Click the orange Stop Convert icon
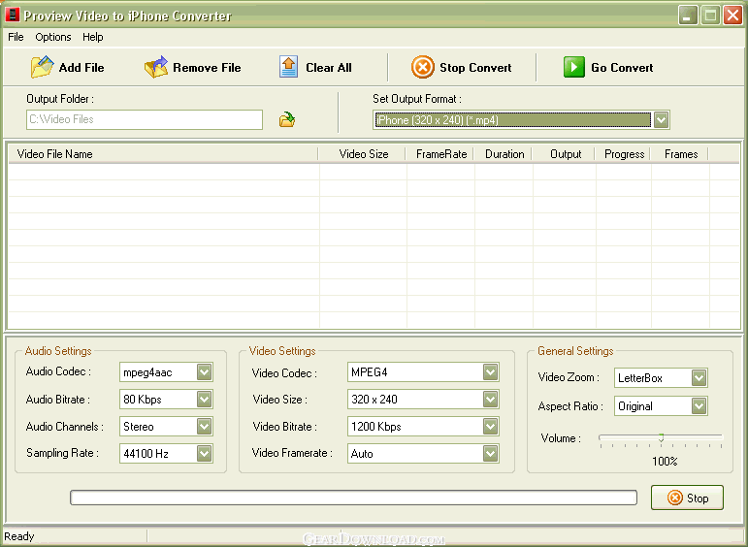Viewport: 748px width, 547px height. (423, 67)
